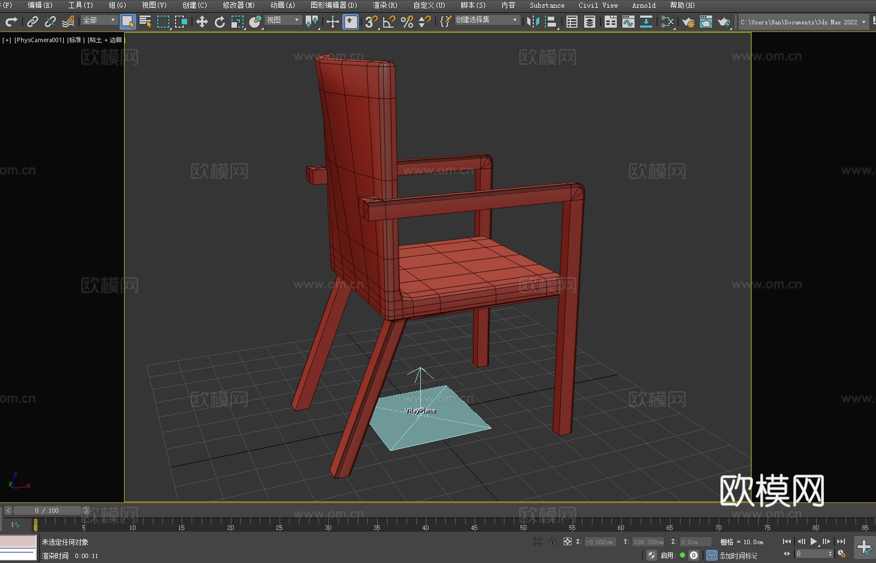Toggle the Layer Explorer icon
Viewport: 876px width, 563px height.
pyautogui.click(x=590, y=22)
